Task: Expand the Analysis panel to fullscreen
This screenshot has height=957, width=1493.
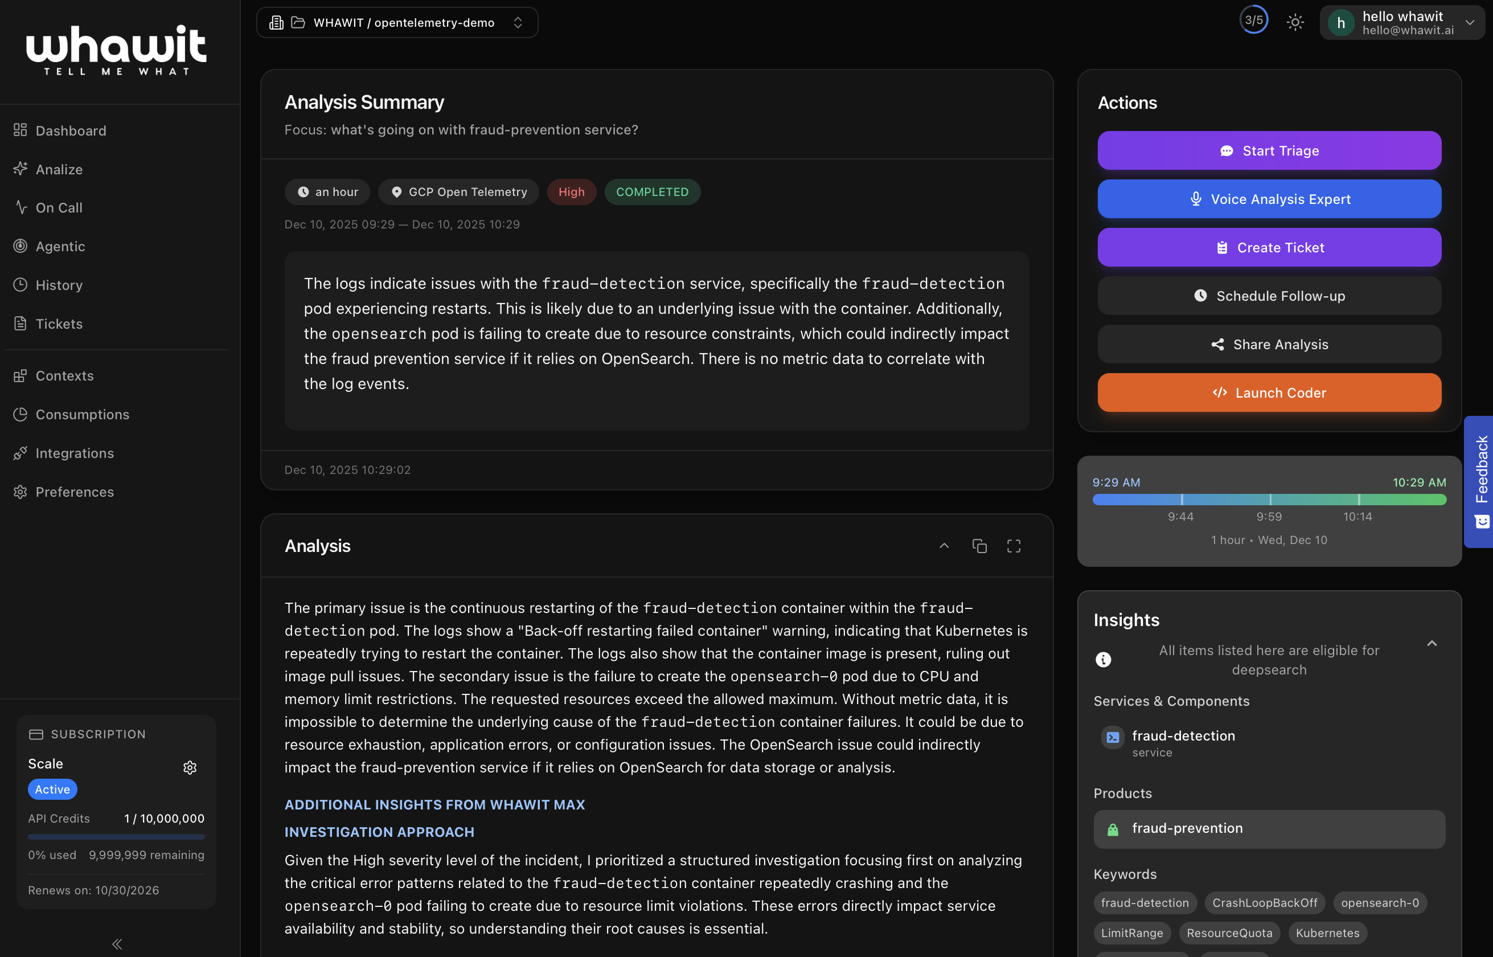Action: point(1014,546)
